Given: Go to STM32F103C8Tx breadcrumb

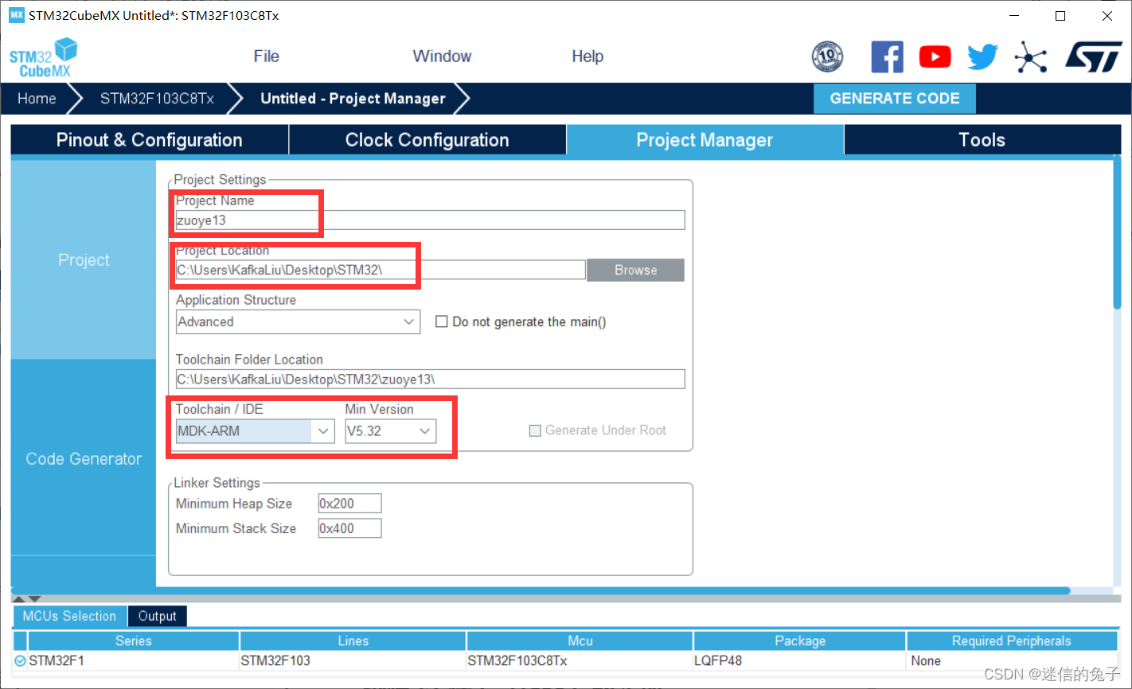Looking at the screenshot, I should tap(157, 99).
